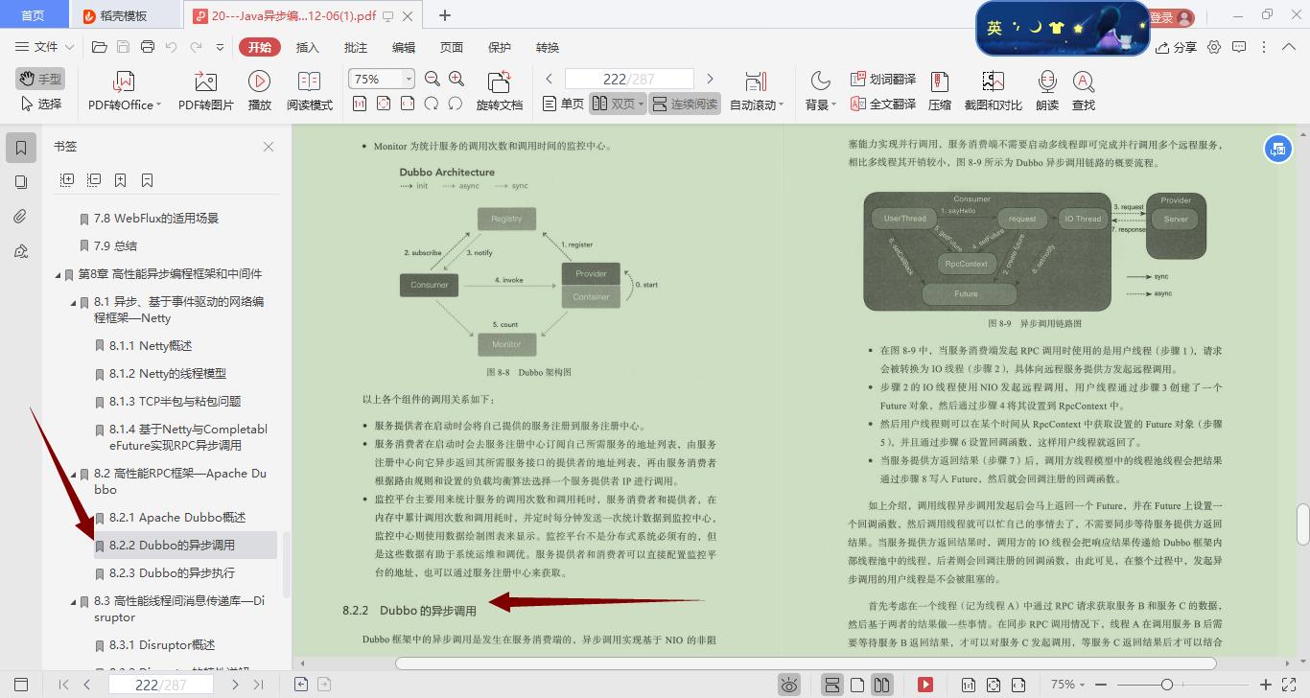Collapse all bookmarks icon

[x=94, y=180]
